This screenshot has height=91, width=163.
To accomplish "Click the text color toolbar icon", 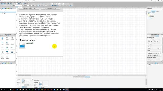I will tap(46, 6).
